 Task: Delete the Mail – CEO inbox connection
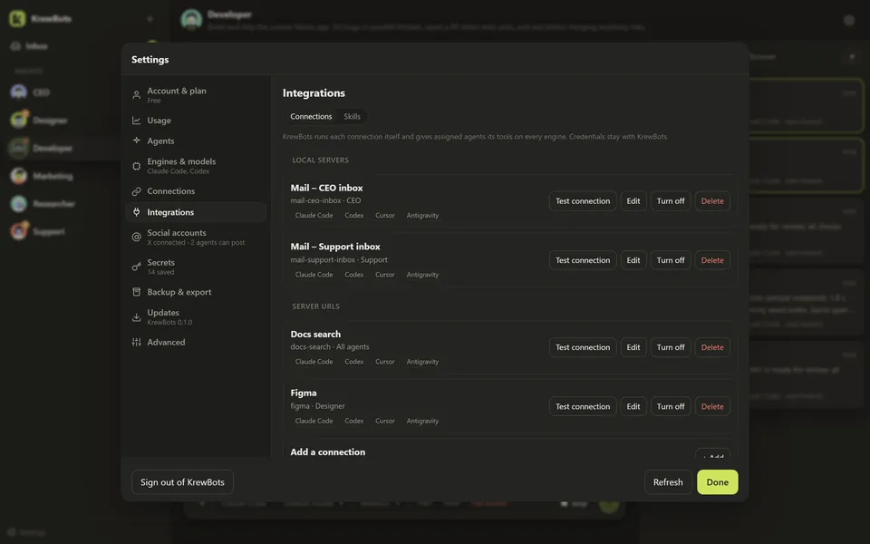point(712,201)
